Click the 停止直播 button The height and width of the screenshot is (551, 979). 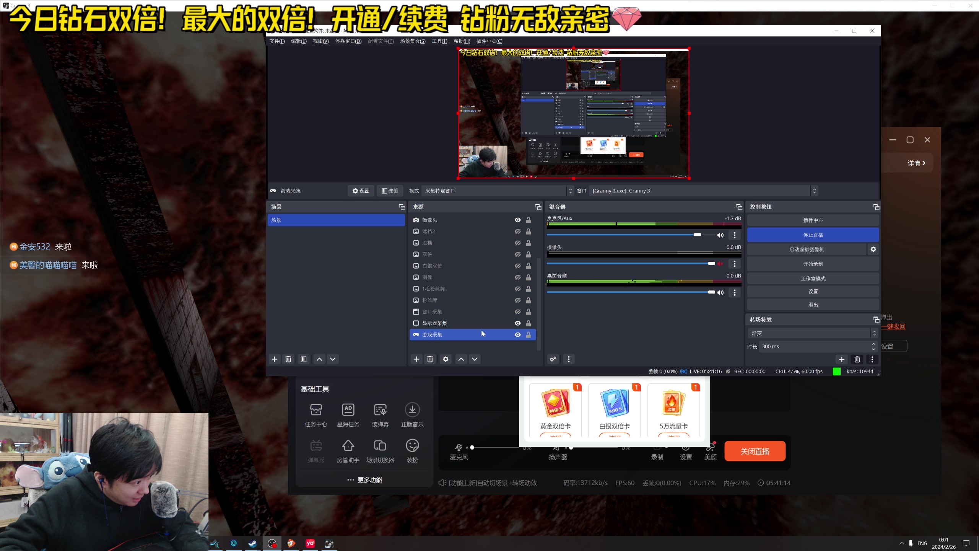813,235
